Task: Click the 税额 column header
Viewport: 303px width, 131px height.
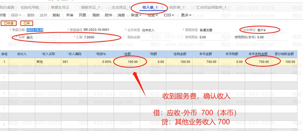Action: (x=153, y=54)
